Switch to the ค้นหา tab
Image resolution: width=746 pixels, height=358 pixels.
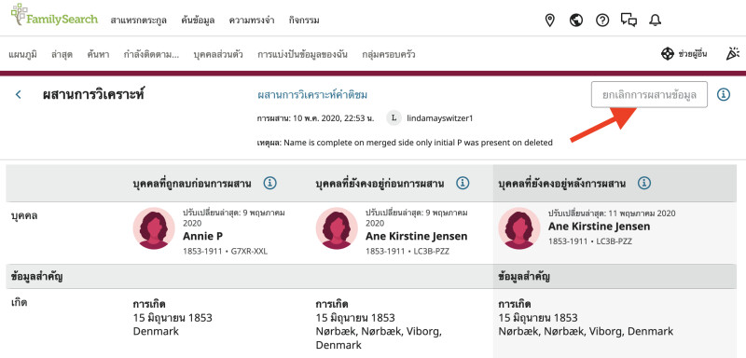(98, 54)
